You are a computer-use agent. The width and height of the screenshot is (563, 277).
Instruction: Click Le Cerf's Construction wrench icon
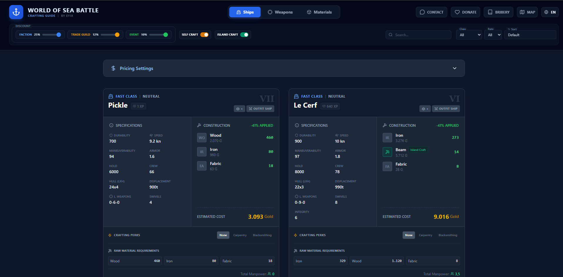click(x=385, y=125)
